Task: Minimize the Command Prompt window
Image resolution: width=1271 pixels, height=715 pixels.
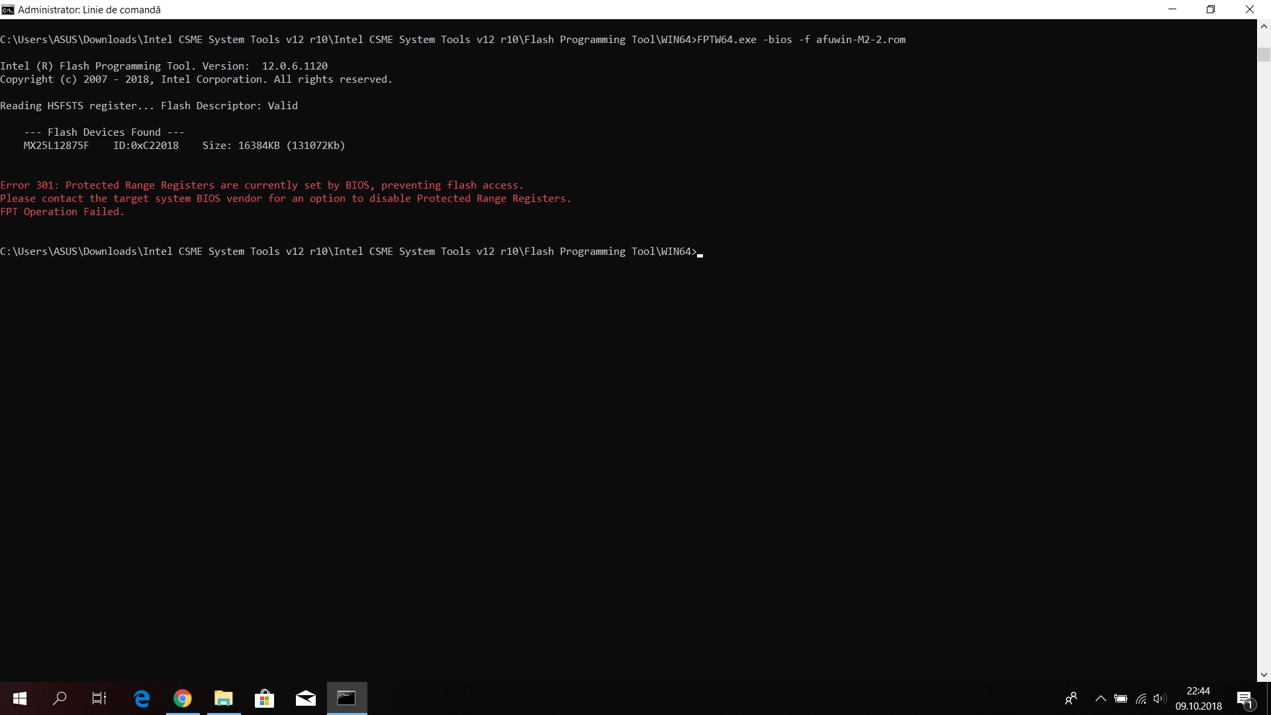Action: pyautogui.click(x=1172, y=9)
